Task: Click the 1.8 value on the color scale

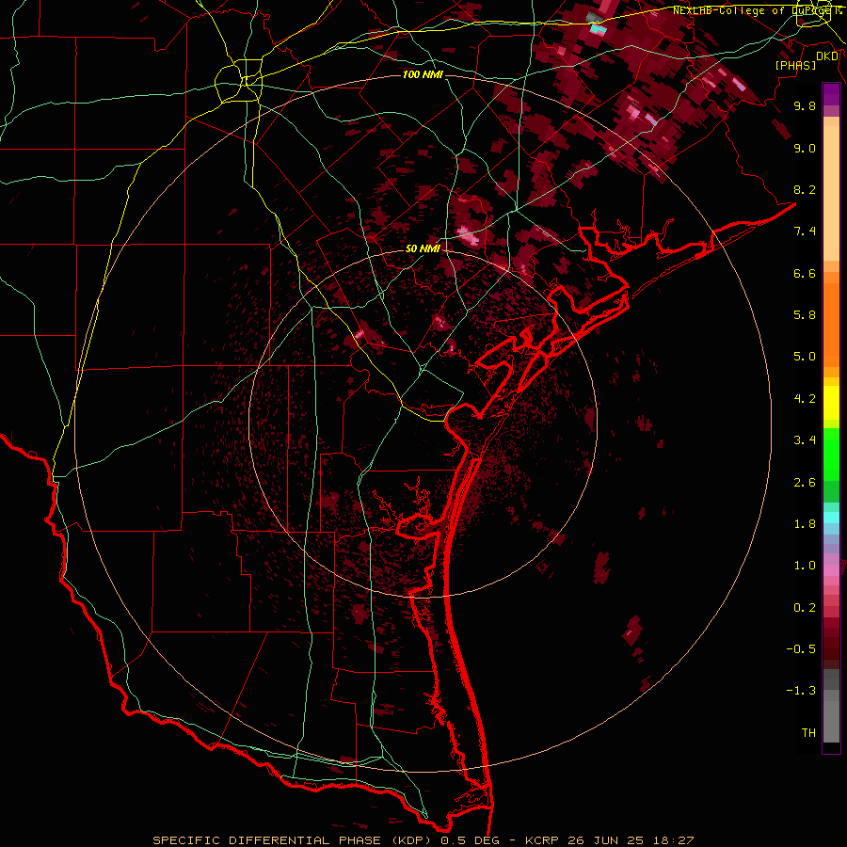Action: [x=805, y=524]
